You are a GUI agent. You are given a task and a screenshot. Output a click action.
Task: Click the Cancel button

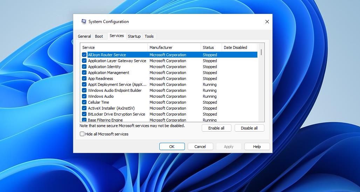tap(200, 147)
